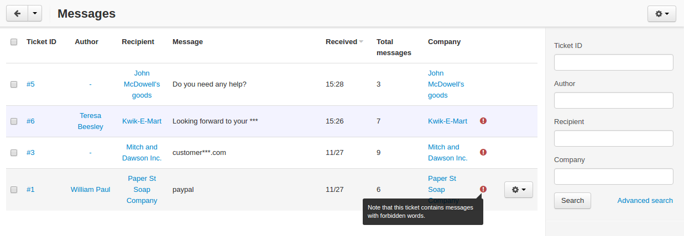Open Advanced search link

click(x=645, y=201)
